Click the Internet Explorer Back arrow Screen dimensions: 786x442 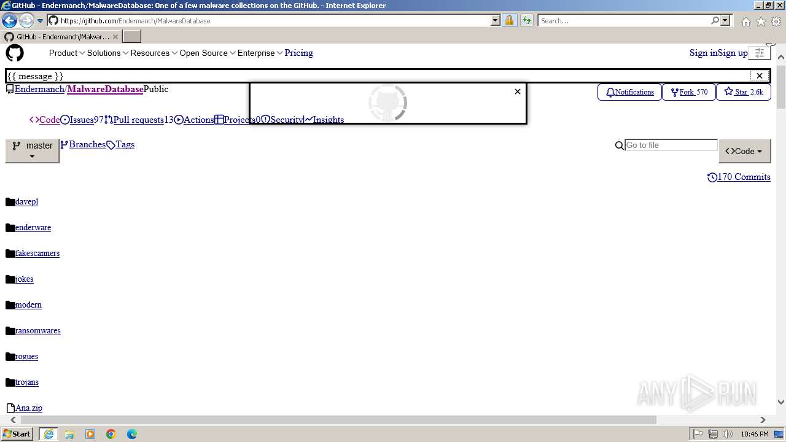pos(9,20)
